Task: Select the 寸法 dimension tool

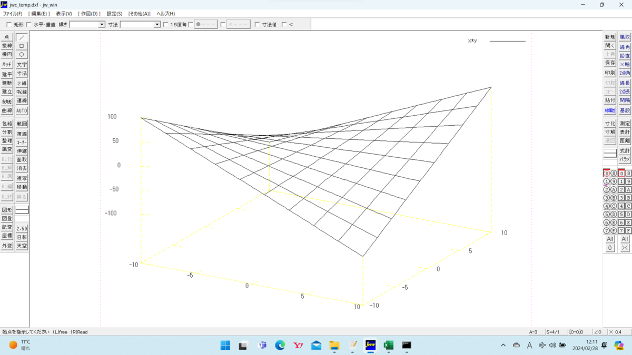Action: pyautogui.click(x=21, y=73)
